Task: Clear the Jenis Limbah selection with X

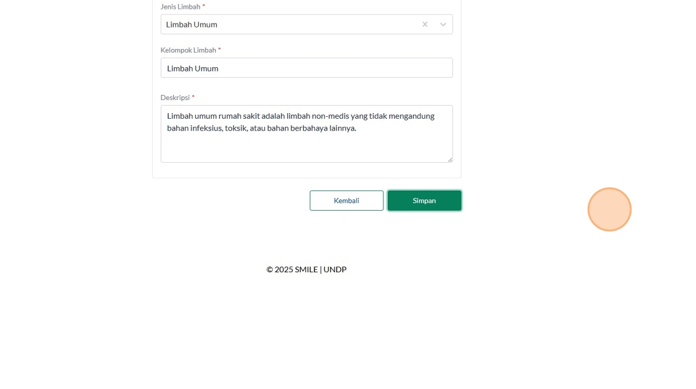Action: click(x=425, y=24)
